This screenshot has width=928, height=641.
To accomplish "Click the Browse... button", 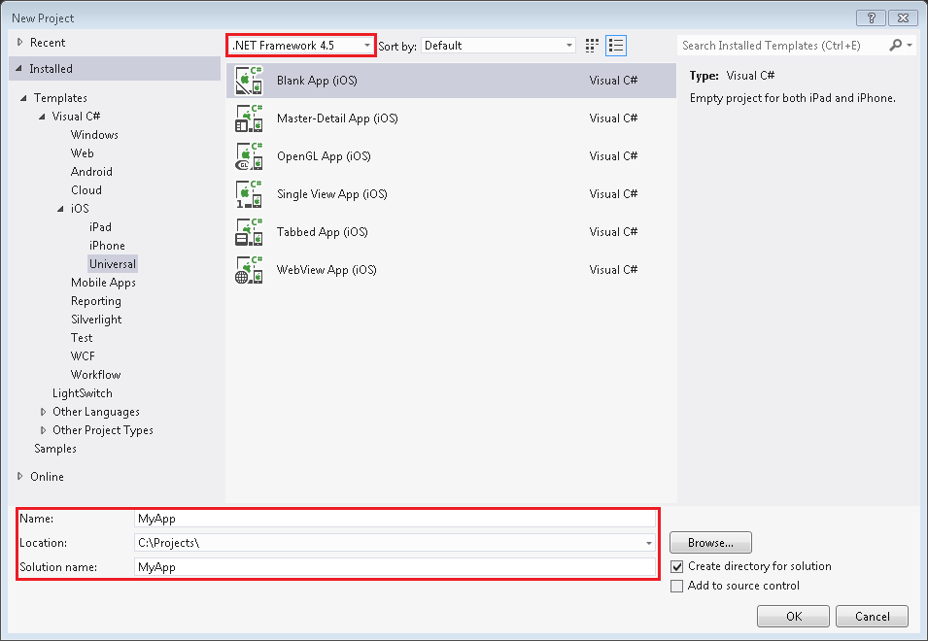I will [710, 542].
